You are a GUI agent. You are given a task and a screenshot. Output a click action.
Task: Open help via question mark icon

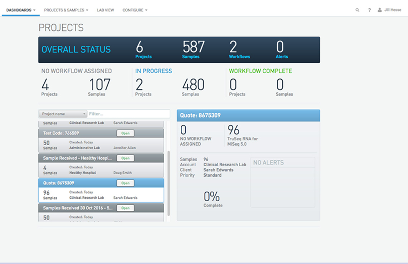point(369,10)
